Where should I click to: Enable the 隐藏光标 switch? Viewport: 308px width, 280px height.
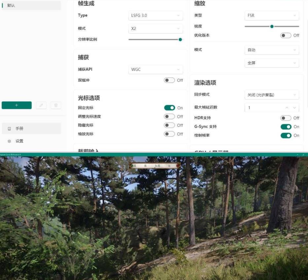click(x=169, y=125)
